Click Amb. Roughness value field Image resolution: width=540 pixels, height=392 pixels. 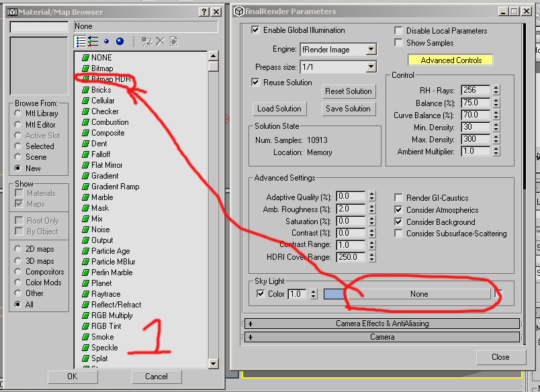pos(351,209)
